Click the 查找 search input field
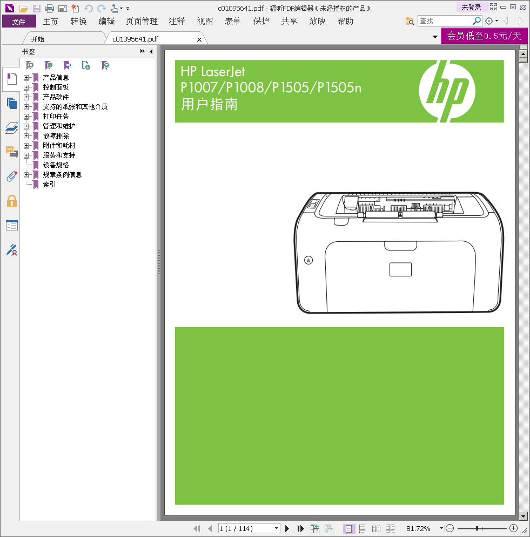The width and height of the screenshot is (530, 537). [445, 21]
